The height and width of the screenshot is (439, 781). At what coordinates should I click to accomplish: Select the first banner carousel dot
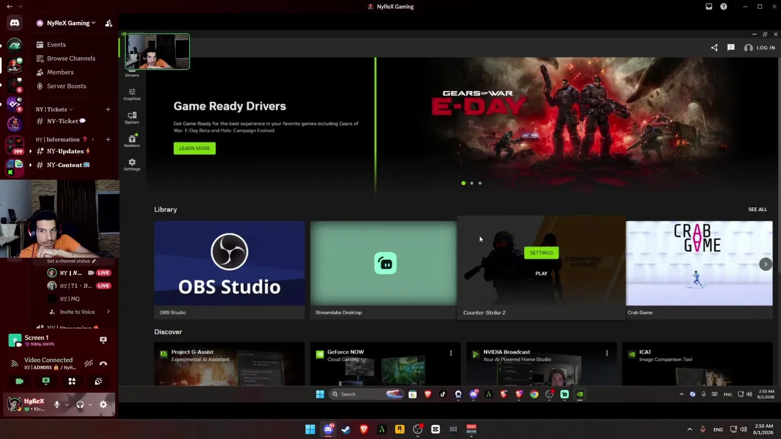tap(464, 183)
